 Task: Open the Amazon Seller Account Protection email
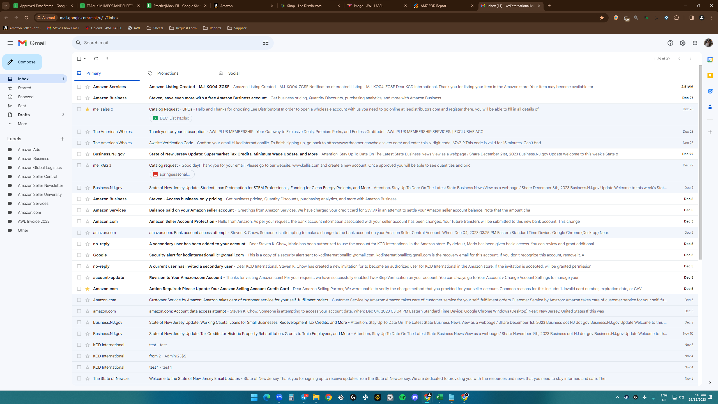pyautogui.click(x=385, y=221)
